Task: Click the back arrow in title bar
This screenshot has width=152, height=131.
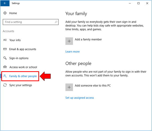Action: pos(5,3)
